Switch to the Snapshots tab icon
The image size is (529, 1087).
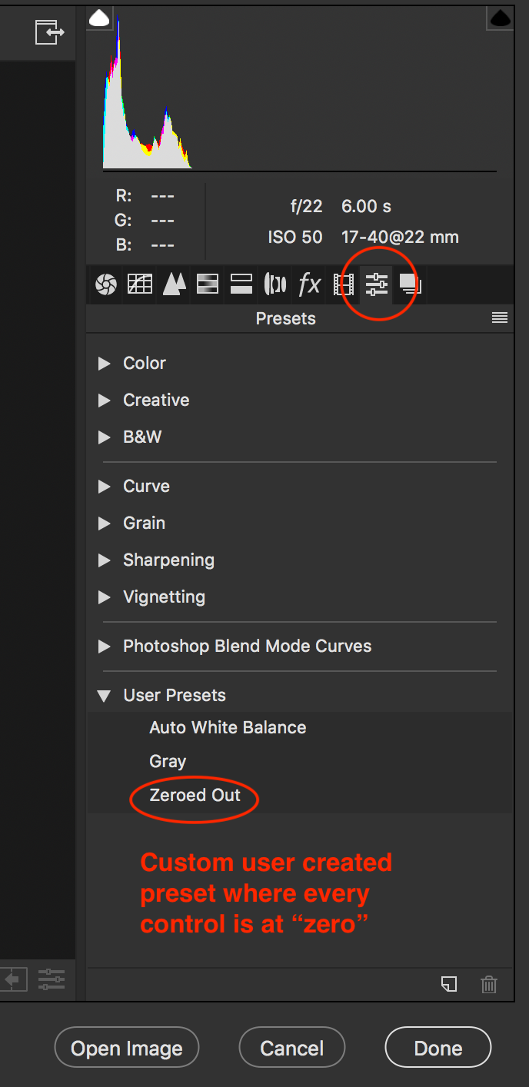[x=409, y=284]
